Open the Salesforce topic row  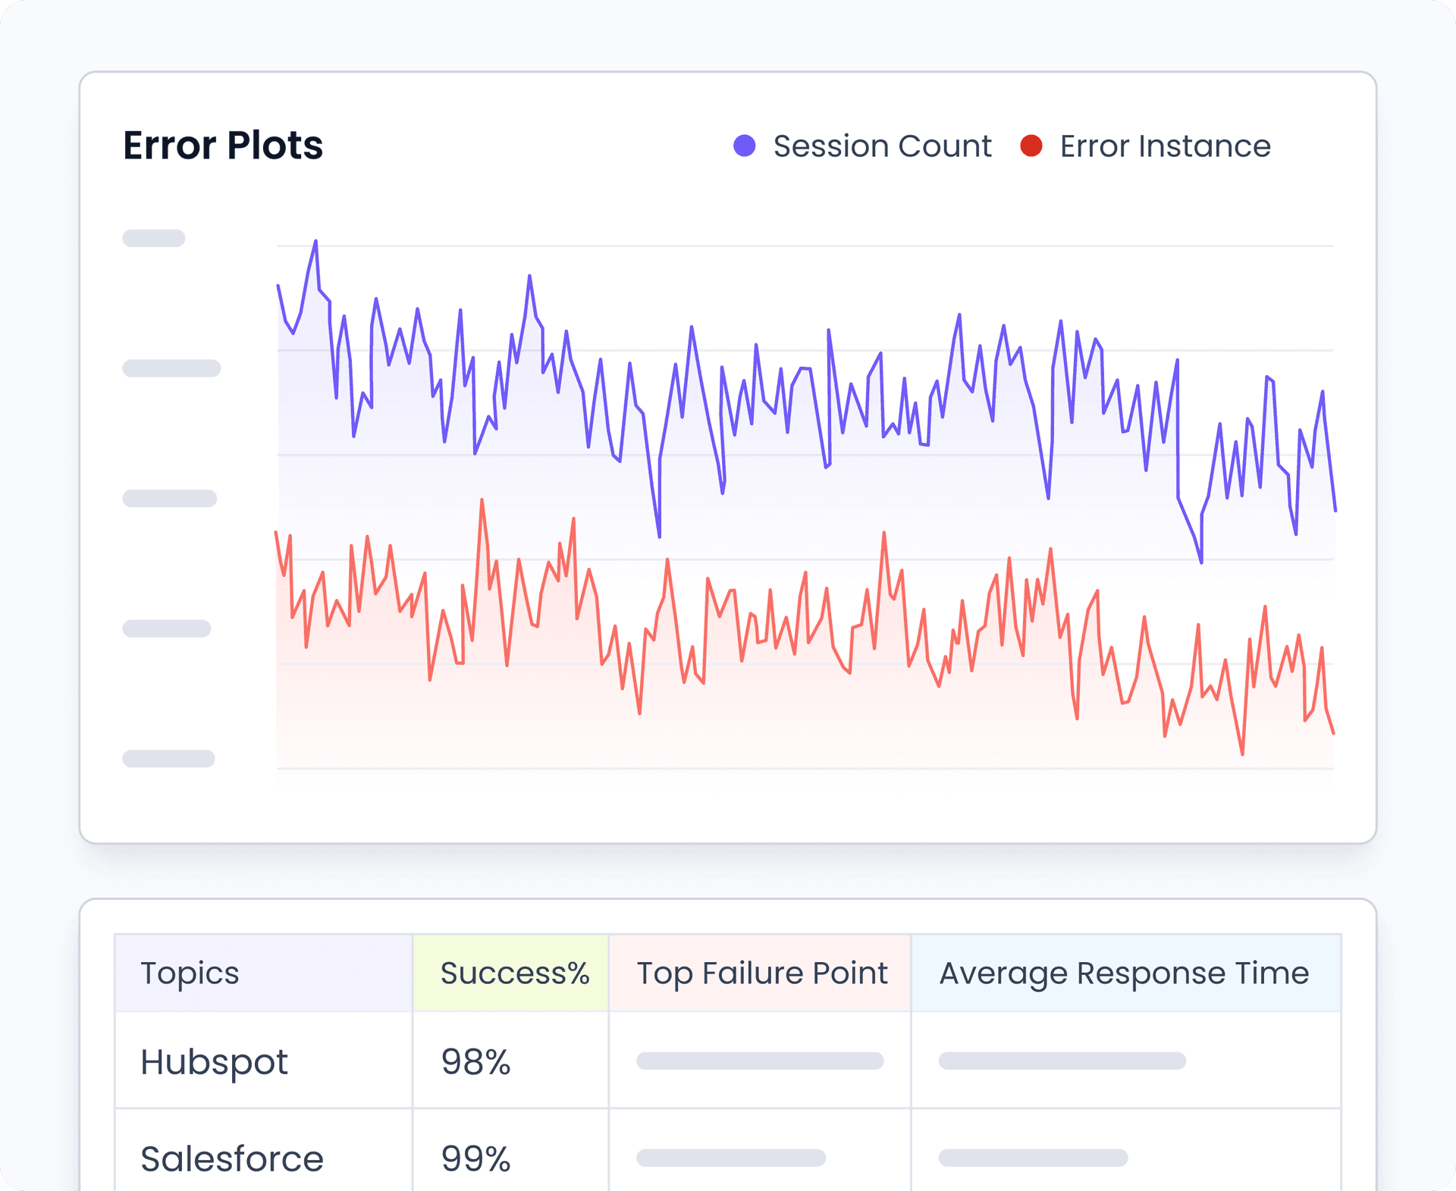tap(231, 1158)
